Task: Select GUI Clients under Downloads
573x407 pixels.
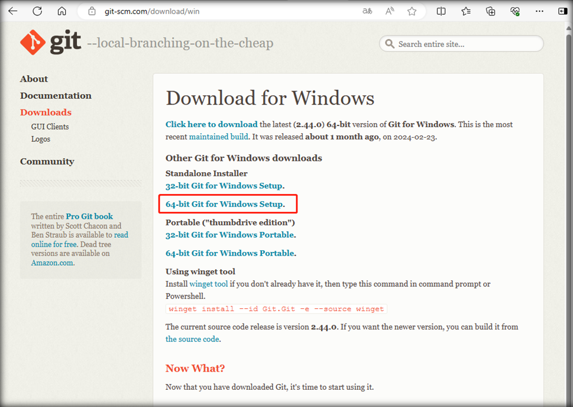Action: tap(50, 127)
